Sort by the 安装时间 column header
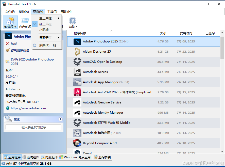Viewport: 225px width, 167px height. (186, 33)
